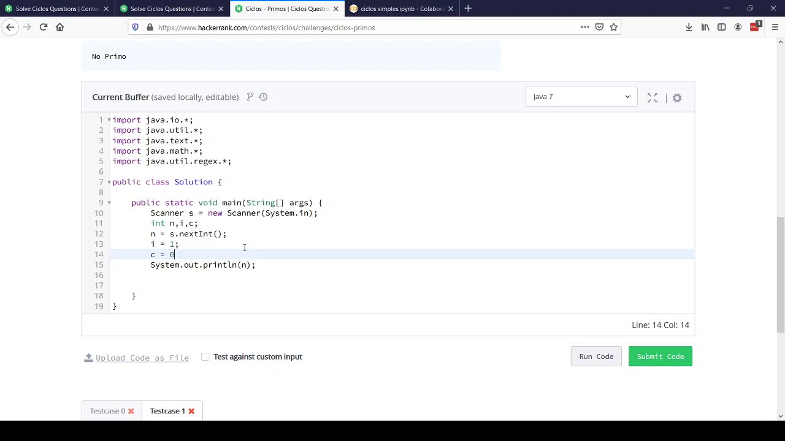Image resolution: width=785 pixels, height=441 pixels.
Task: Click the System.out.println(n); code line
Action: pyautogui.click(x=203, y=265)
